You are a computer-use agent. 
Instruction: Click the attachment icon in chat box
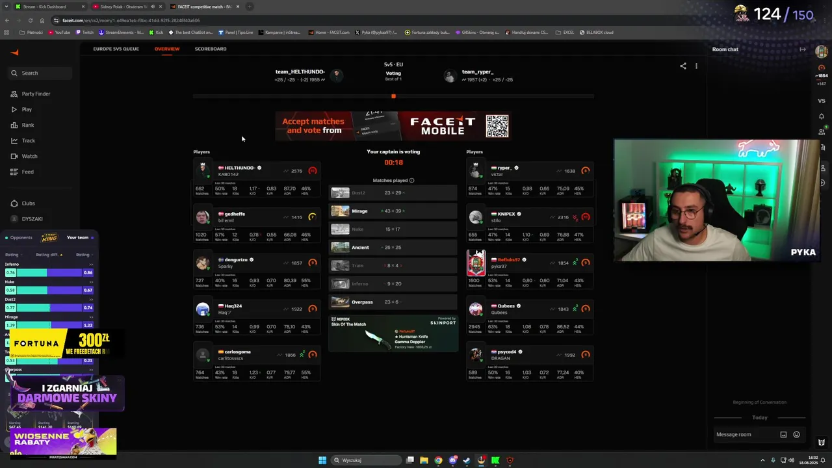783,434
